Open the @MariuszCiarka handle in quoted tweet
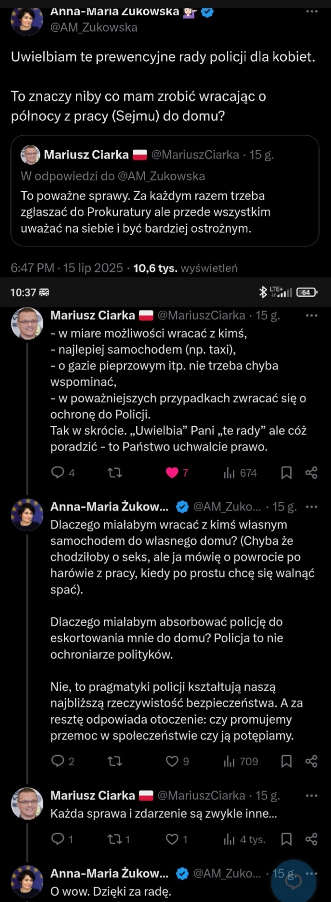The image size is (331, 902). [x=195, y=155]
